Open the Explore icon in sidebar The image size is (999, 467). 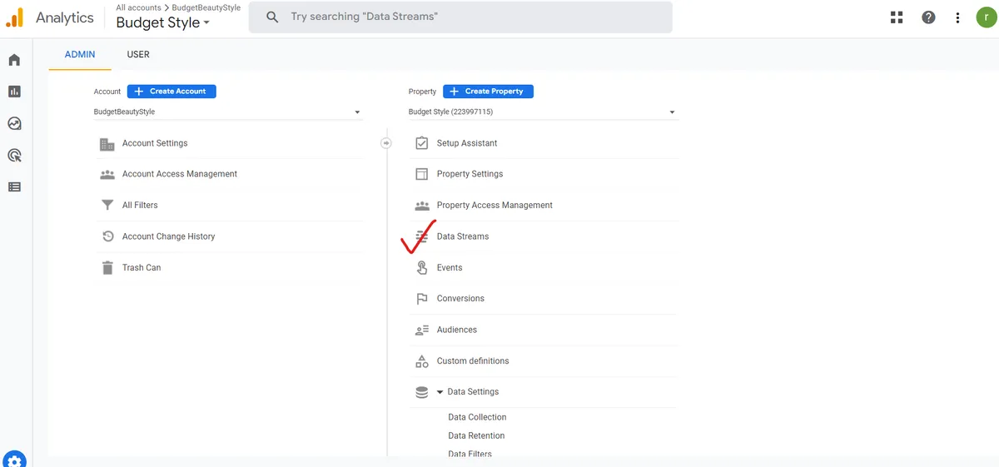pyautogui.click(x=14, y=123)
